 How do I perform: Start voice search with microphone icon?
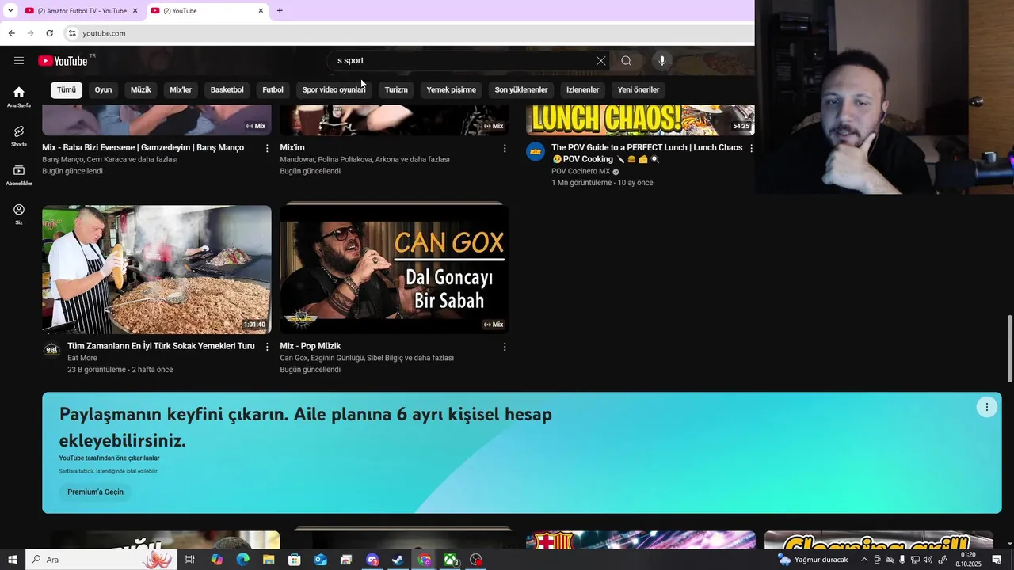coord(662,61)
